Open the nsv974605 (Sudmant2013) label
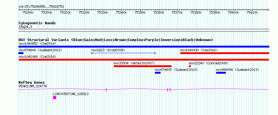Image resolution: width=278 pixels, height=115 pixels. point(176,70)
